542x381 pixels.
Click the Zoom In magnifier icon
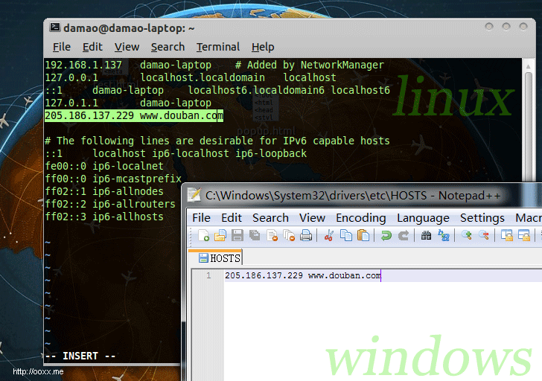(467, 235)
